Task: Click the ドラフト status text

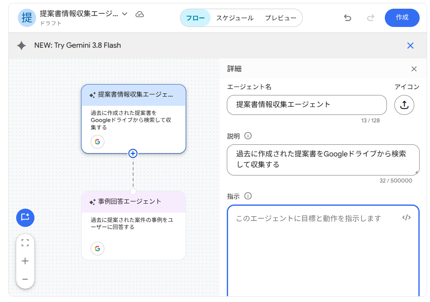Action: click(x=51, y=23)
